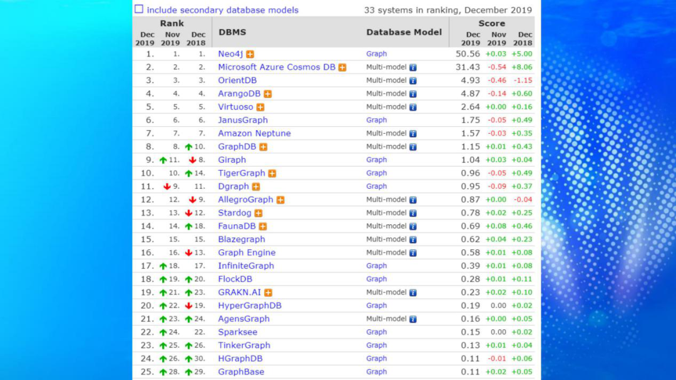676x380 pixels.
Task: Click the orange plus icon beside TigerGraph
Action: (x=272, y=174)
